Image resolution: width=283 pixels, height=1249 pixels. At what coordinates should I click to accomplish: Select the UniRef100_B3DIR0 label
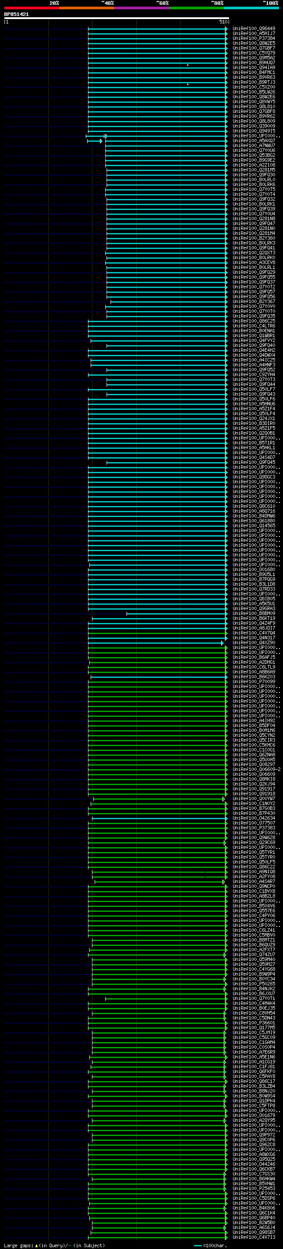(254, 423)
